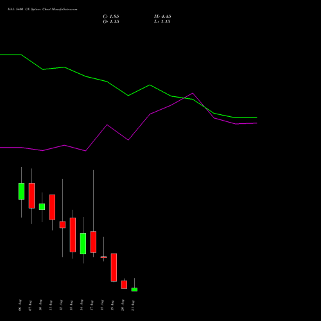Click the red candle for 19 Aug
Viewport: 321px width, 321px height.
coord(114,268)
